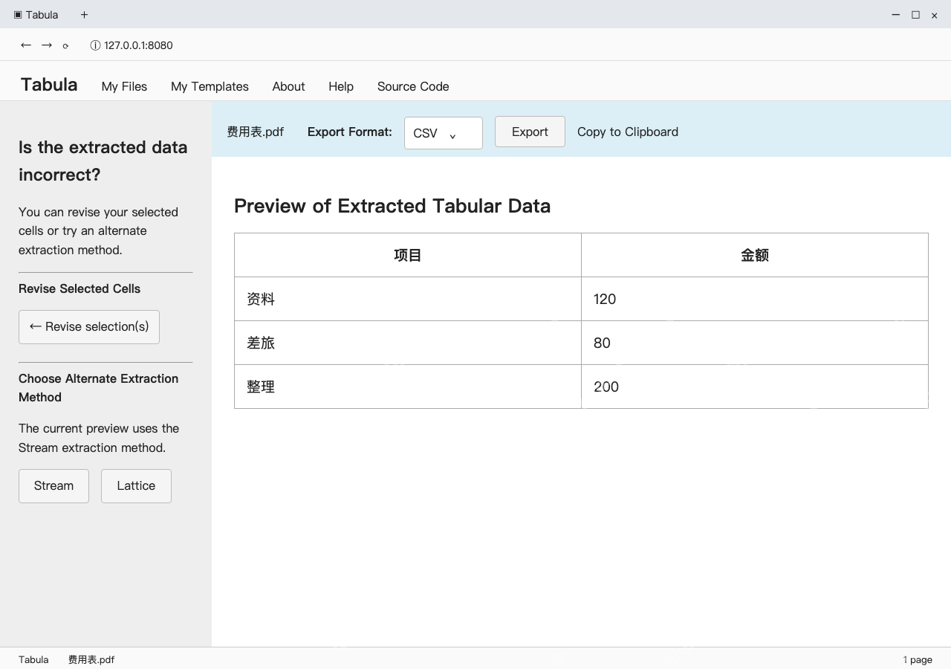Follow the Source Code link in the navbar
The image size is (951, 669).
click(413, 86)
